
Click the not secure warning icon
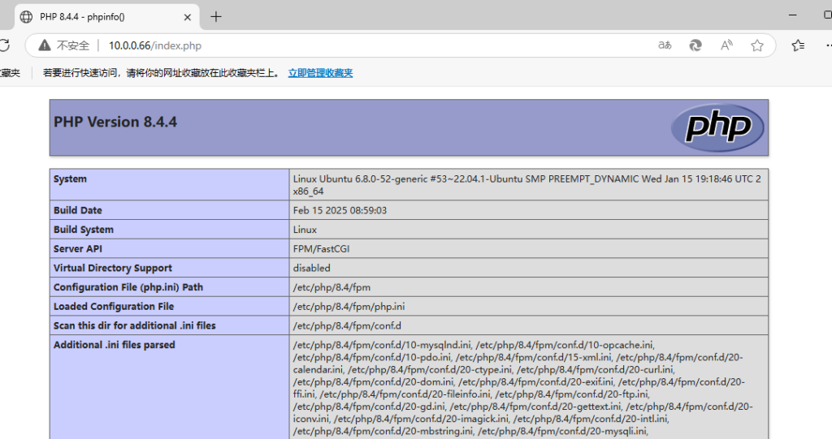tap(45, 45)
